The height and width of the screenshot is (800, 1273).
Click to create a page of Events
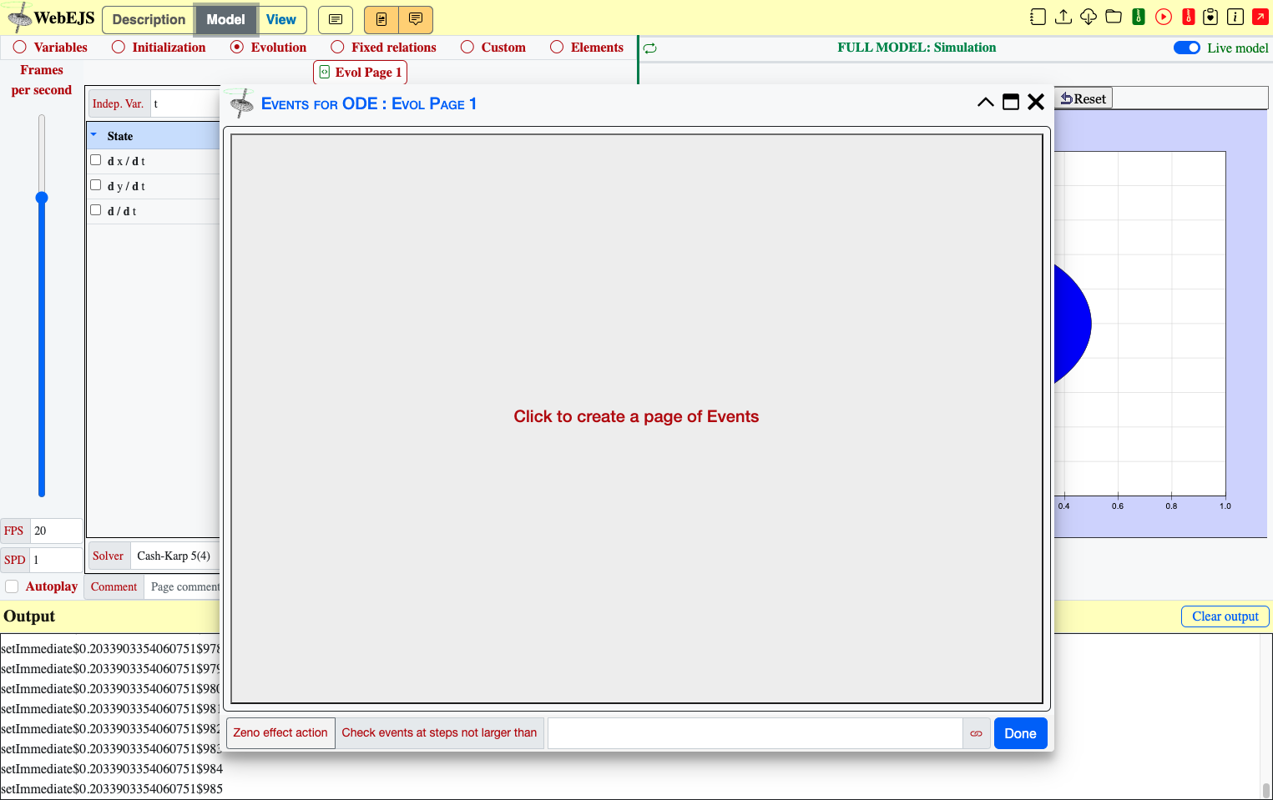[636, 417]
